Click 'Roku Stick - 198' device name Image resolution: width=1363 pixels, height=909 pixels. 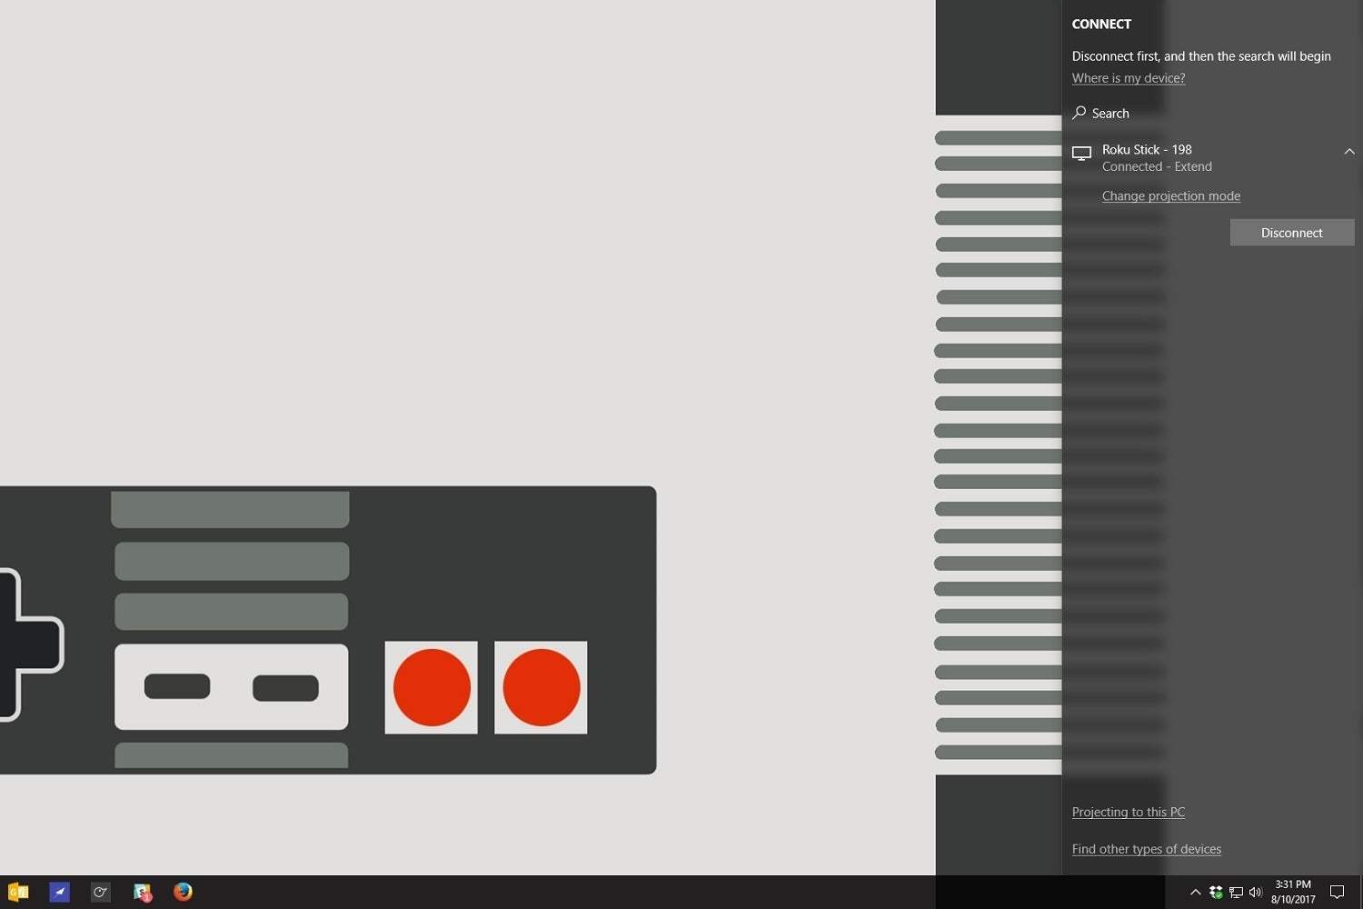tap(1147, 149)
